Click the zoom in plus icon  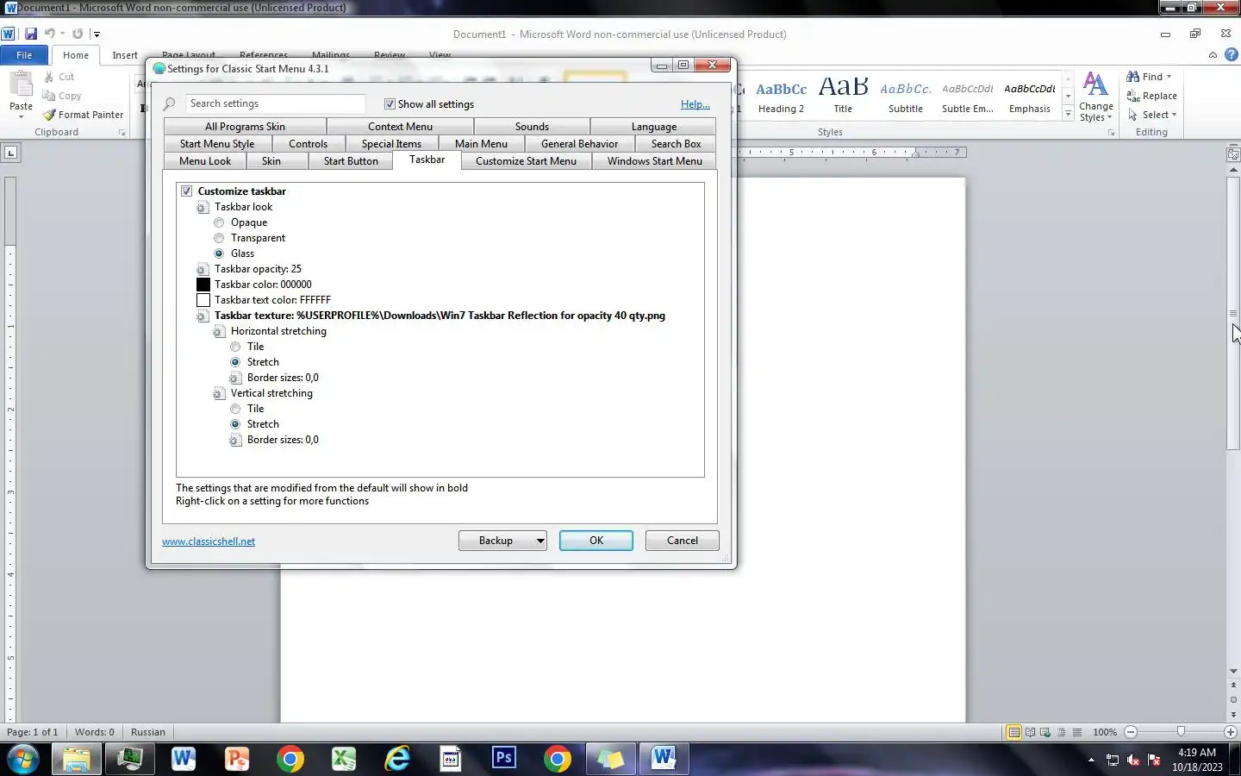[1230, 732]
